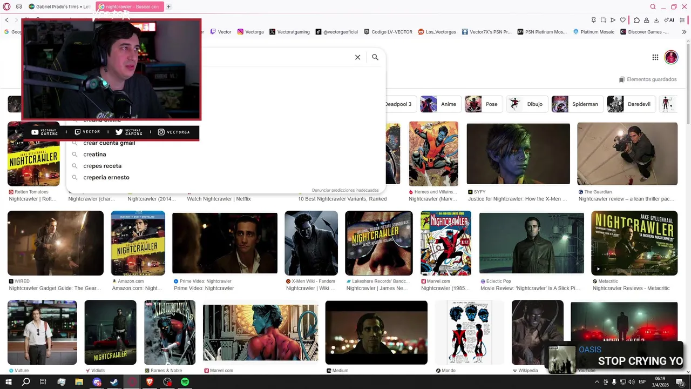691x389 pixels.
Task: Open Rotten Tomatoes Nightcrawler poster
Action: click(33, 154)
